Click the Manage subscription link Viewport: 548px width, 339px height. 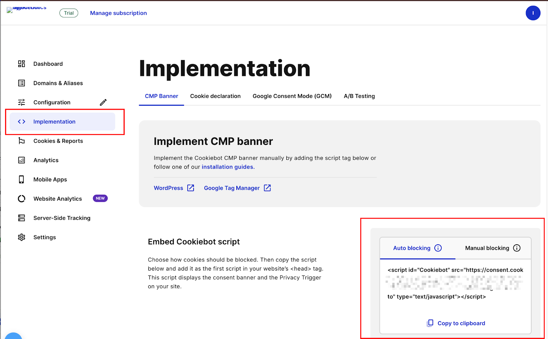(x=119, y=13)
